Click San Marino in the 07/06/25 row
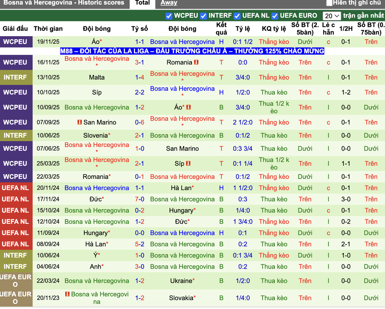385x309 pixels. coord(183,148)
